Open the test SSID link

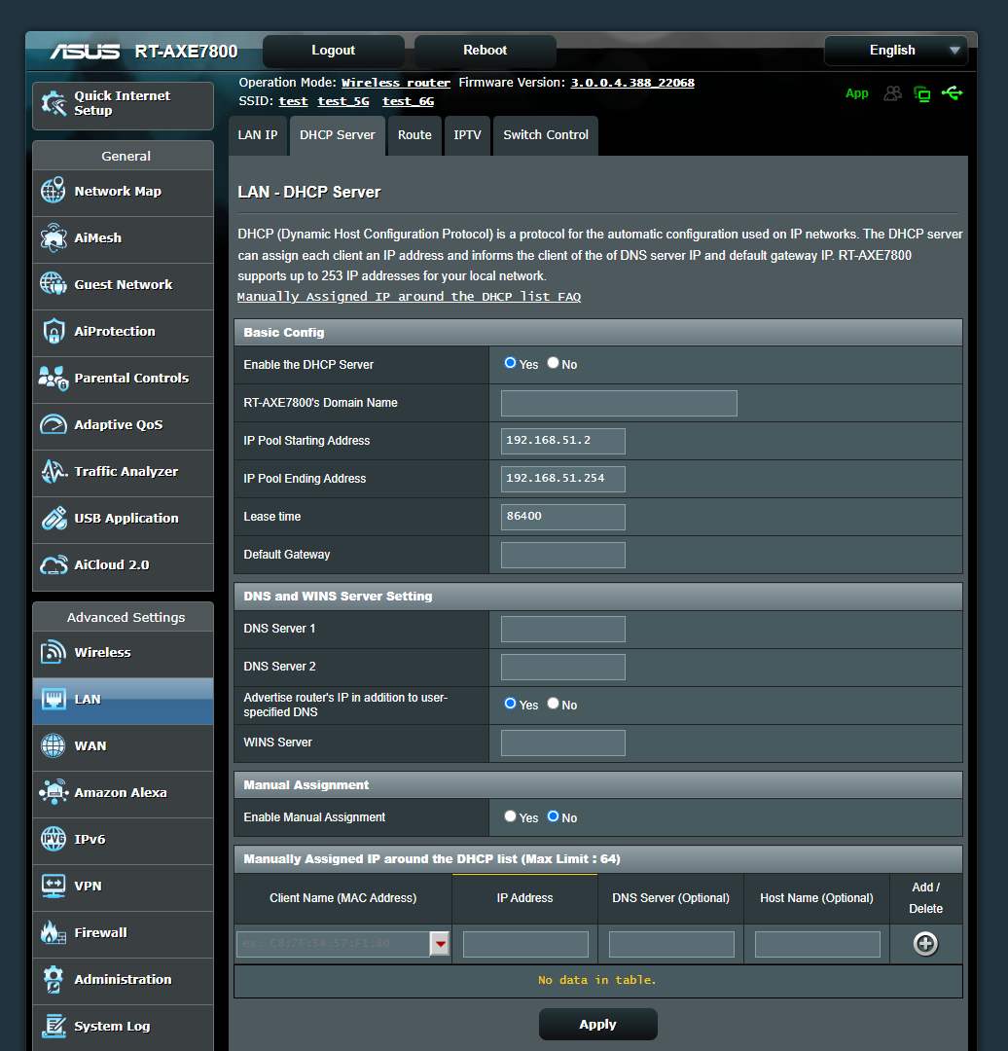point(293,101)
